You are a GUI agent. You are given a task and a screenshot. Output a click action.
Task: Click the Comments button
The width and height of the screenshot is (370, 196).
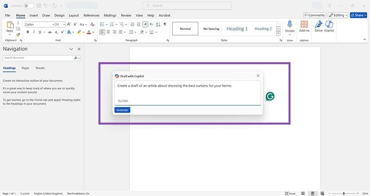(x=314, y=15)
